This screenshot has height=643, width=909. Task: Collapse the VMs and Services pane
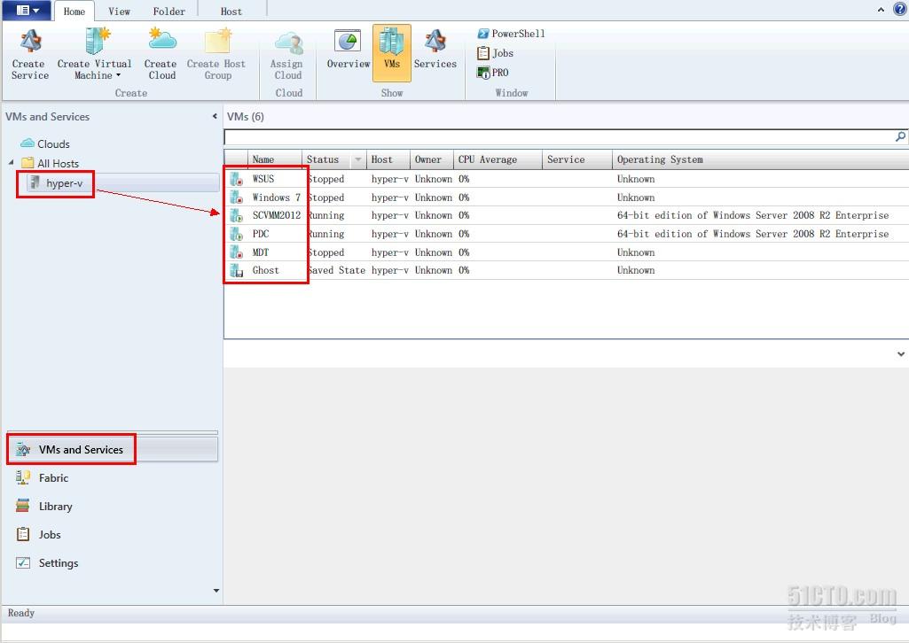(x=215, y=116)
